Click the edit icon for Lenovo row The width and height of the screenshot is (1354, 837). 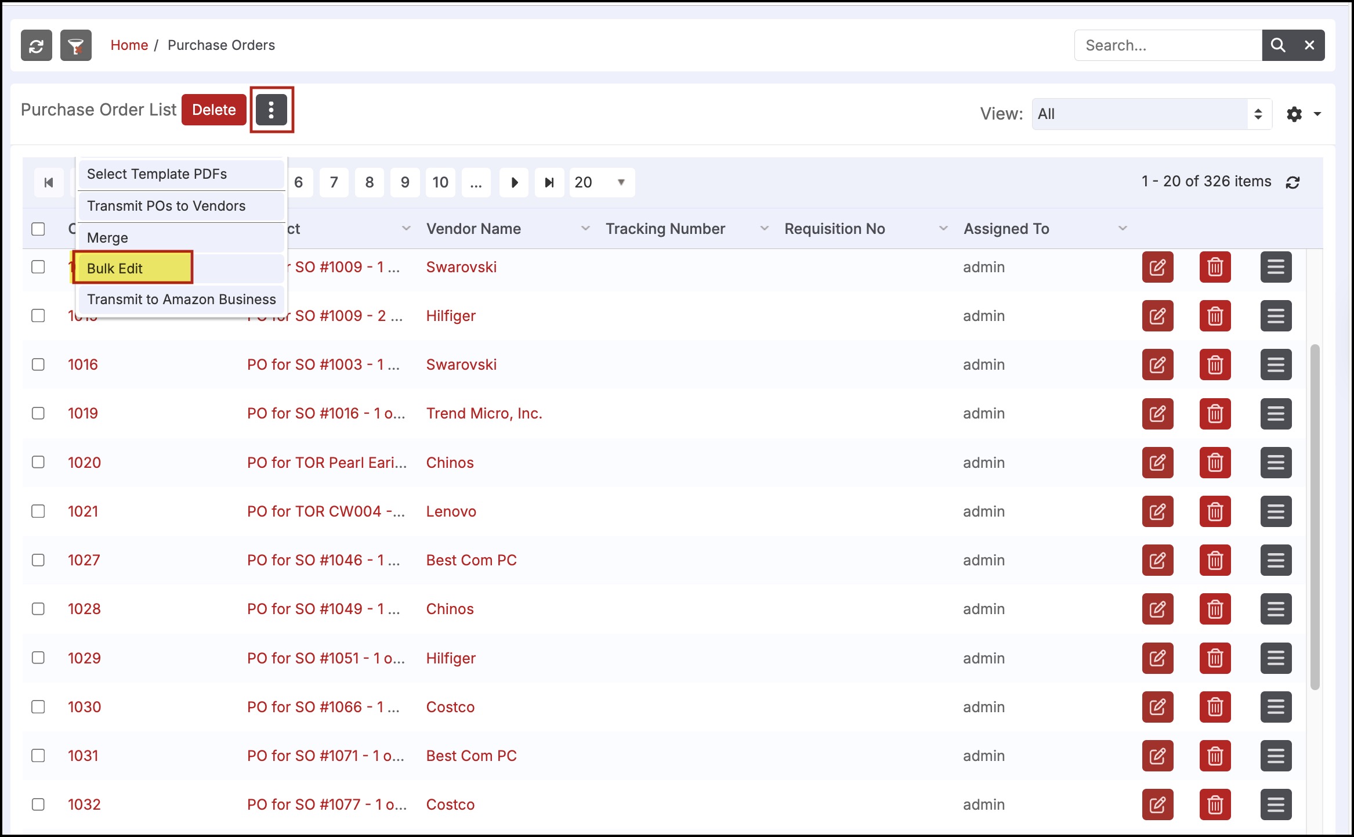point(1157,511)
